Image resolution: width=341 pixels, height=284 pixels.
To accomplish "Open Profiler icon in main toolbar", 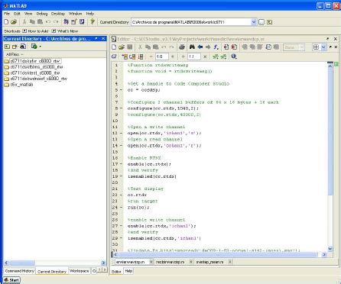I will tap(82, 22).
